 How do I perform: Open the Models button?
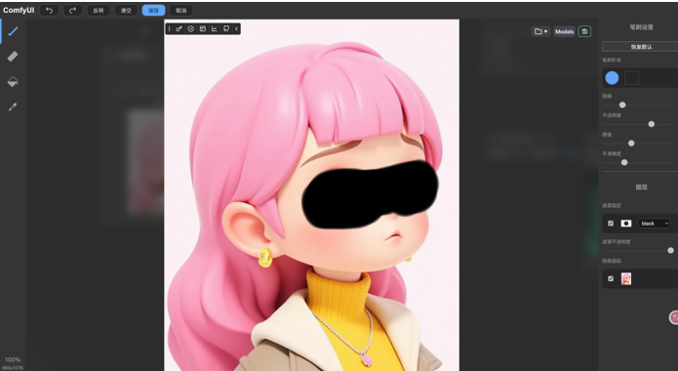pyautogui.click(x=564, y=31)
